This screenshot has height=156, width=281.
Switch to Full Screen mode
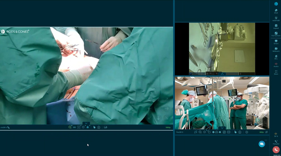276,34
